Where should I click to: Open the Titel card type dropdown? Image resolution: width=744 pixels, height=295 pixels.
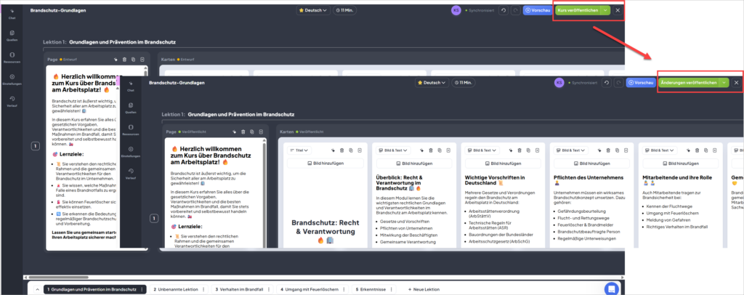(299, 150)
